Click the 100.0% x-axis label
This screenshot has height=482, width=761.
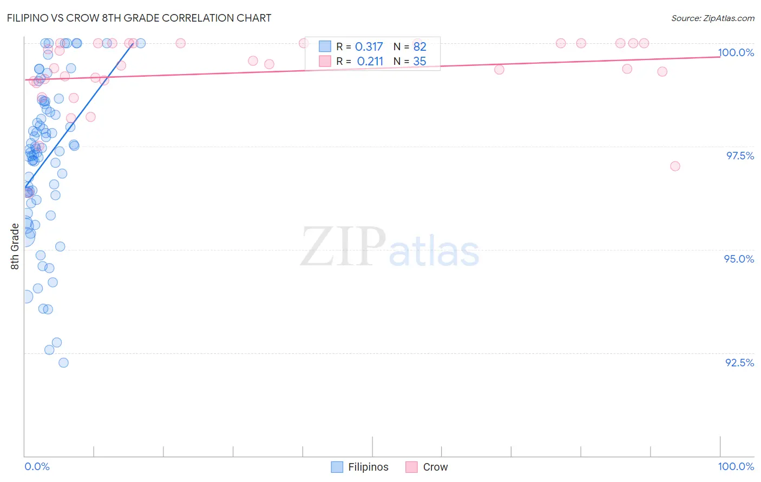click(x=736, y=466)
